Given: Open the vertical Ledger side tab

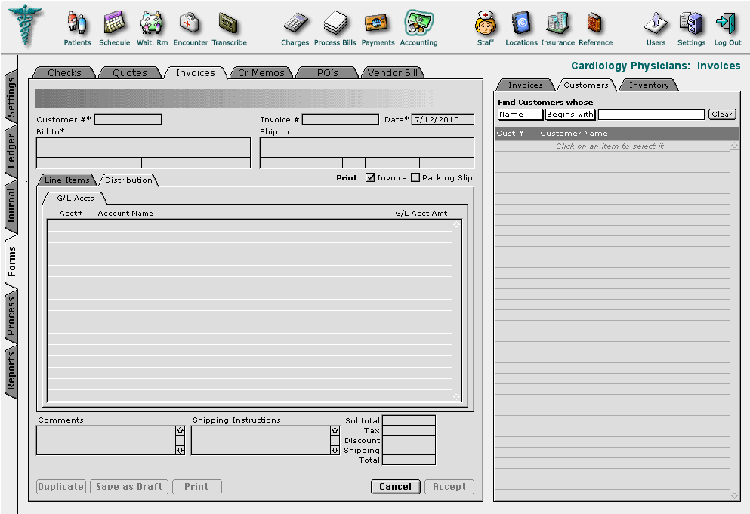Looking at the screenshot, I should click(11, 151).
